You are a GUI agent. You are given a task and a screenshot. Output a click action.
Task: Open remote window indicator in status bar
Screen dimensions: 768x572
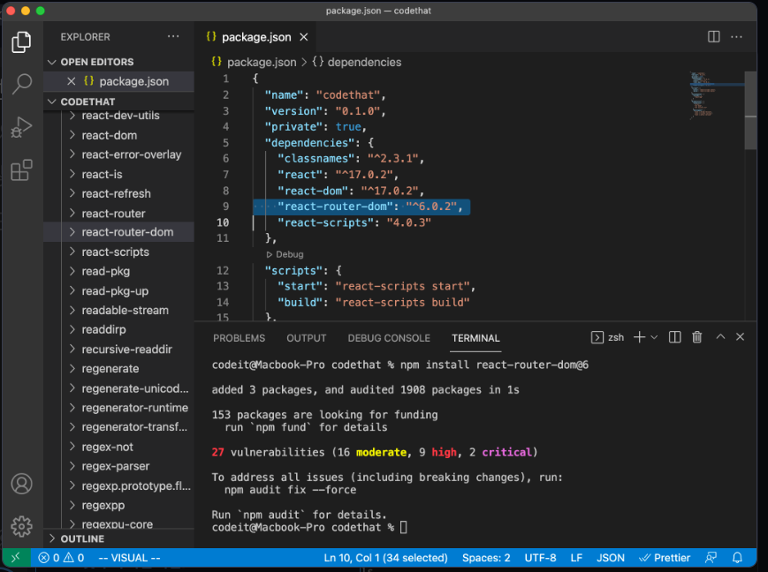(x=15, y=557)
